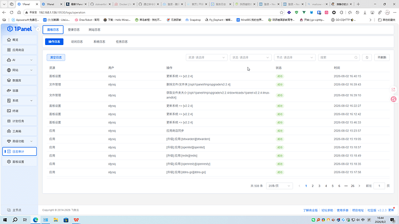Collapse the sidebar with the arrow button
This screenshot has width=399, height=224.
tap(38, 29)
